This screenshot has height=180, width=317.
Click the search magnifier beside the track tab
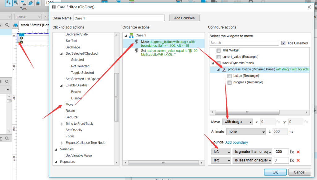pyautogui.click(x=7, y=25)
